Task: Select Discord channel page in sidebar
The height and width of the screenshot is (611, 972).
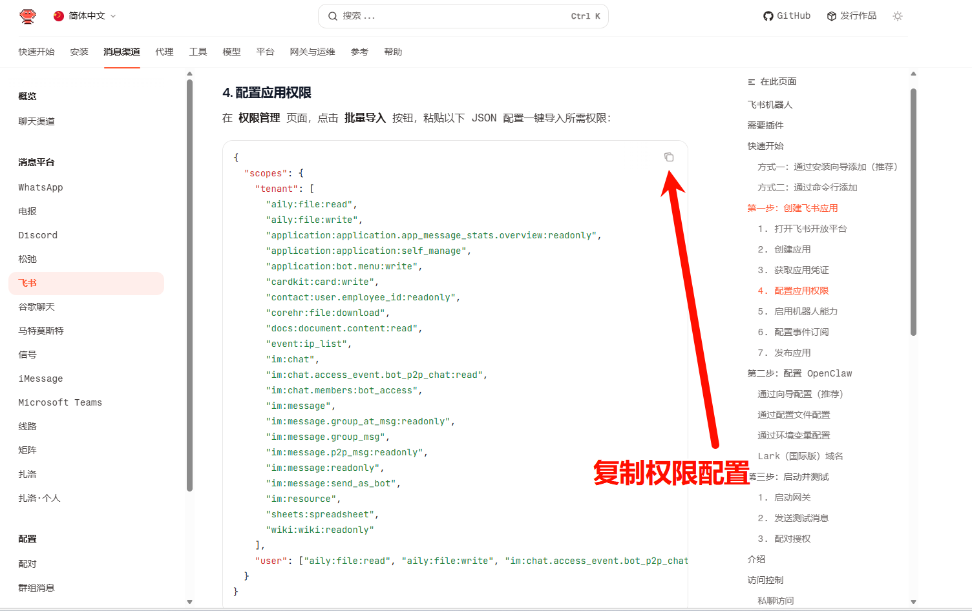Action: point(38,235)
